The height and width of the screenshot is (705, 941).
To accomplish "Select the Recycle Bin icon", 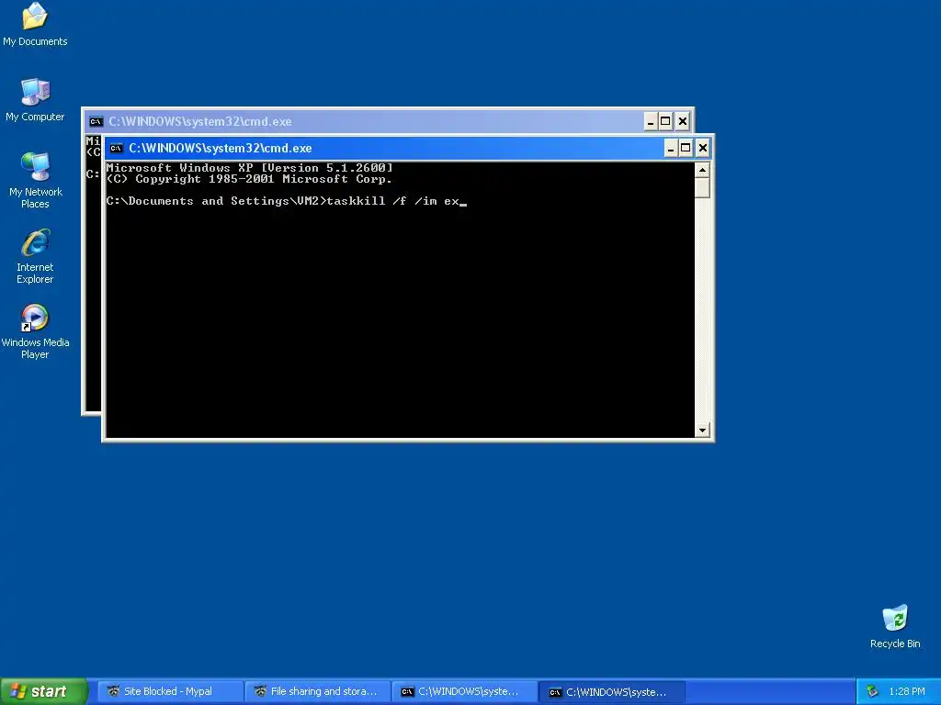I will pos(895,626).
